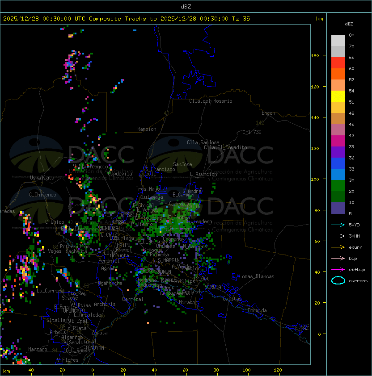Click the Catitas map label
Viewport: 372px width, 376px height.
tap(232, 299)
